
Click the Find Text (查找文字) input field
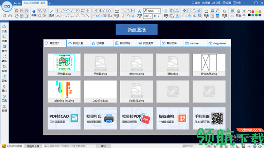[x=195, y=146]
